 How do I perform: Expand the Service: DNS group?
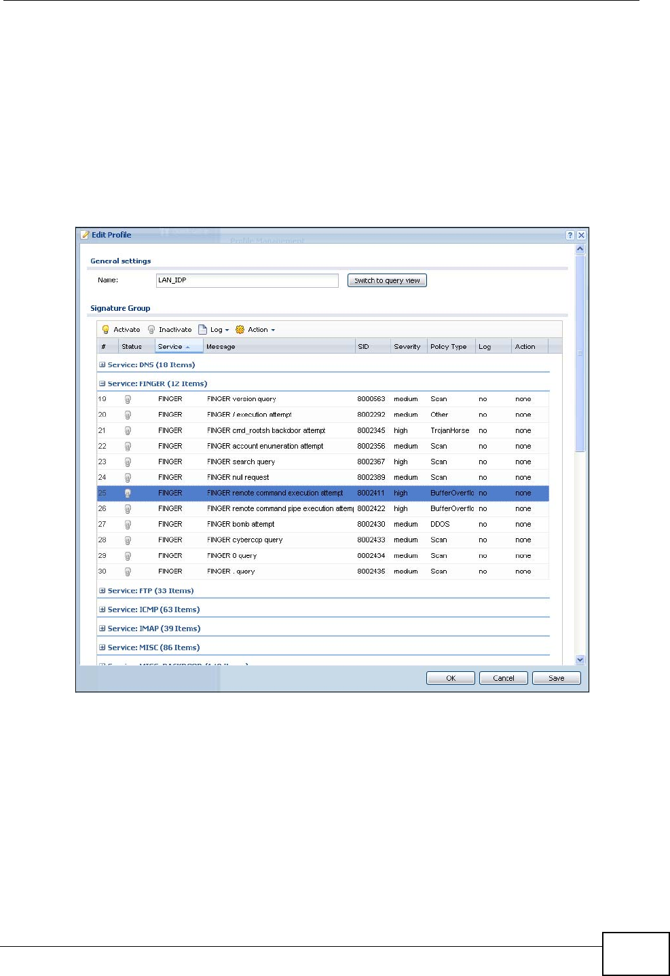point(103,365)
